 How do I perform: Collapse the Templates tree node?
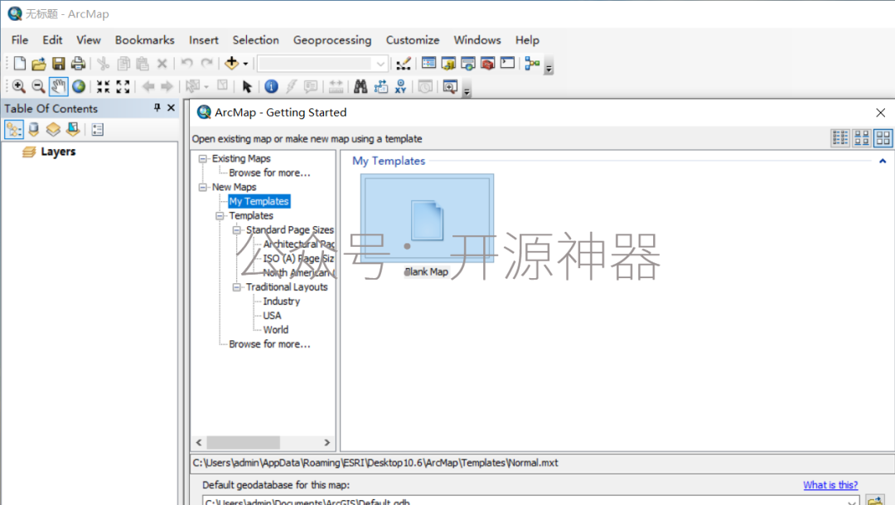click(x=220, y=216)
